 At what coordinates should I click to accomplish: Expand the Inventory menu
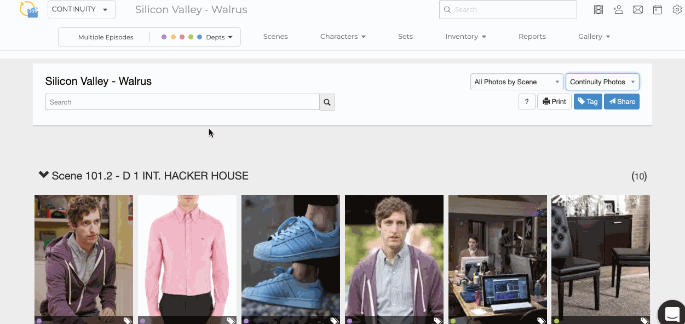coord(465,36)
